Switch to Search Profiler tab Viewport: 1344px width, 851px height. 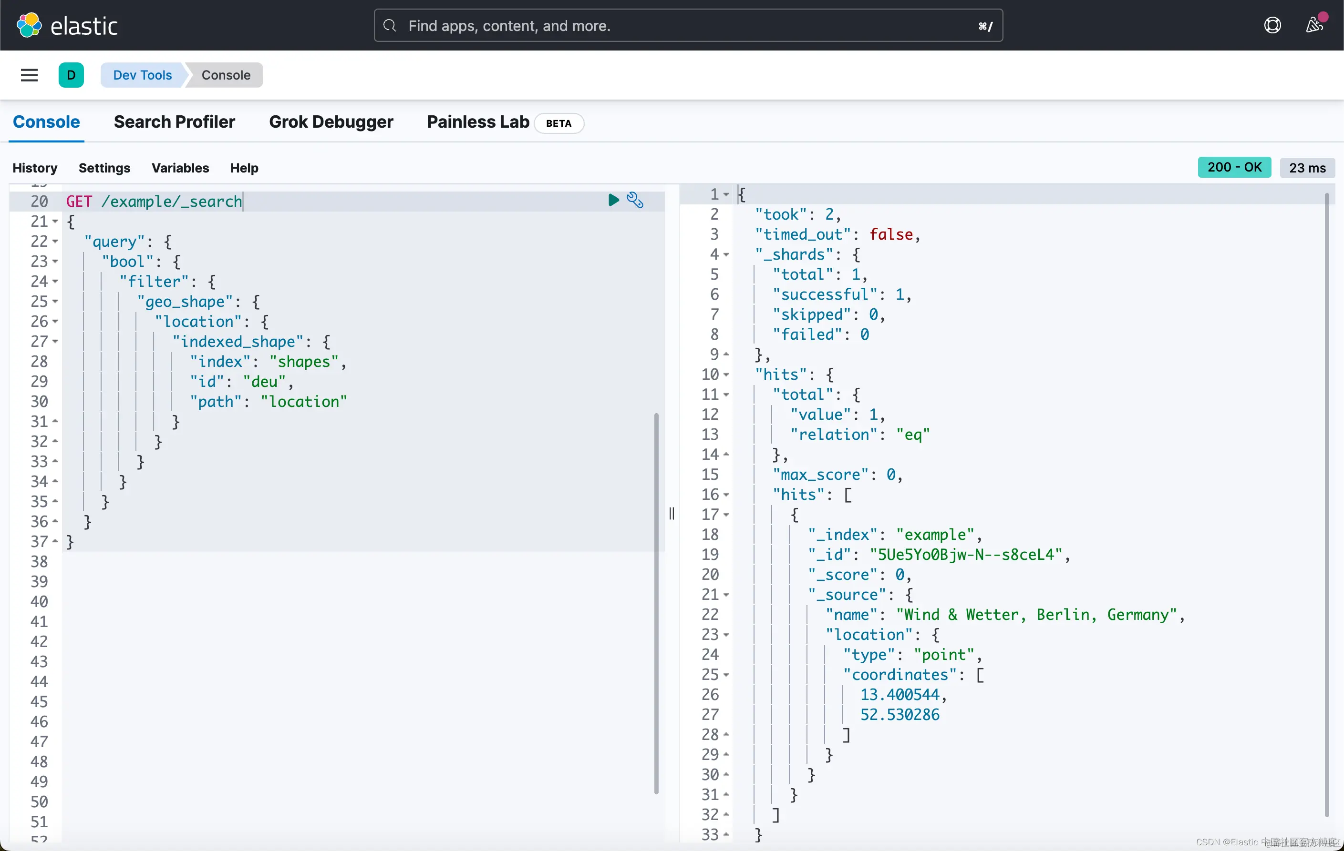pyautogui.click(x=174, y=122)
